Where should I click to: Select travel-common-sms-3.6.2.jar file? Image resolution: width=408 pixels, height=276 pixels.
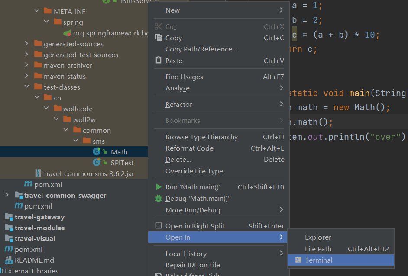click(89, 173)
